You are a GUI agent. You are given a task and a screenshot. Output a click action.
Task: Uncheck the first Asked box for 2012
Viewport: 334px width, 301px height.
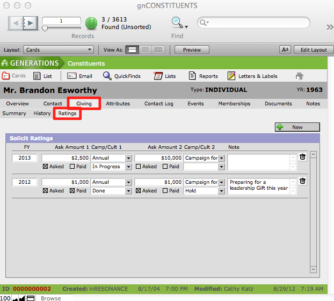click(x=45, y=191)
